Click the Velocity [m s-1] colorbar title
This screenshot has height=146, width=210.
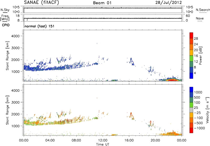(x=207, y=110)
